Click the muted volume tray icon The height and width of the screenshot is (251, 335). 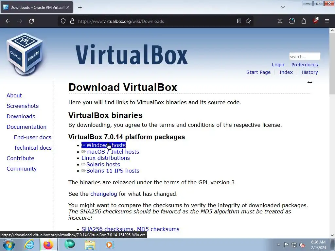(x=302, y=245)
